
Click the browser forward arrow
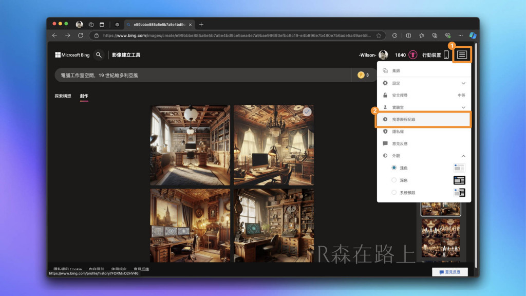(67, 35)
